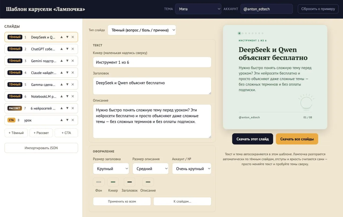The image size is (343, 217).
Task: Select slide 6 NotebookLM in the list
Action: click(x=41, y=96)
